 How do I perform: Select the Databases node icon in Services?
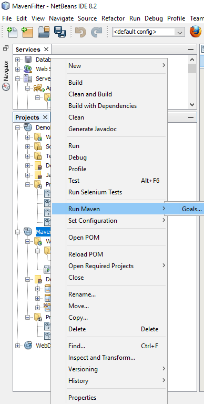pyautogui.click(x=28, y=60)
